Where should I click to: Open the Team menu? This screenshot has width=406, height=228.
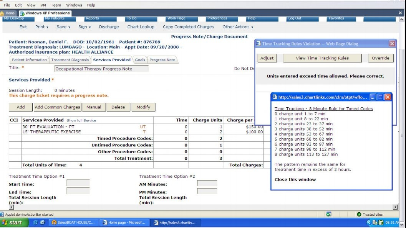56,5
